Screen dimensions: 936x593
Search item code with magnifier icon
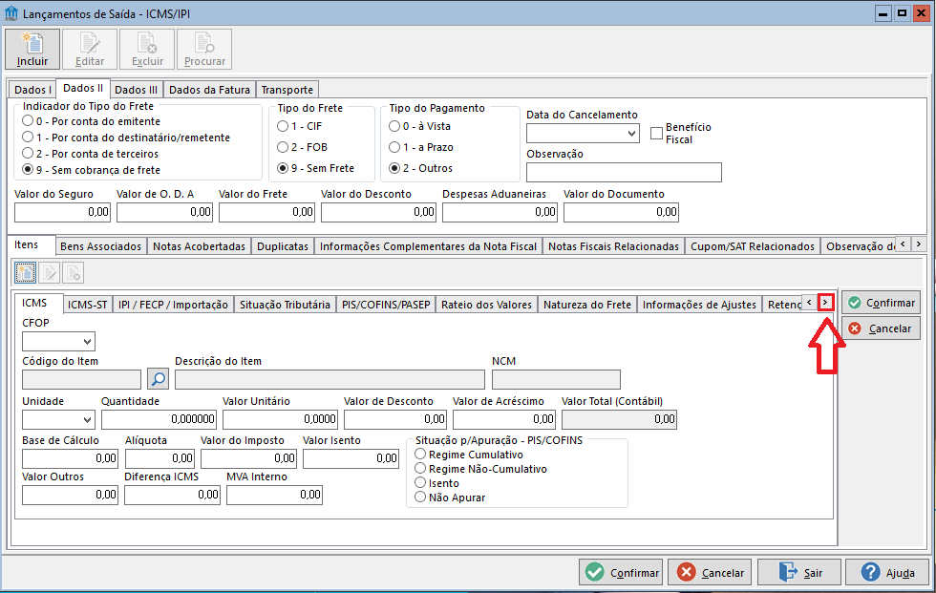pyautogui.click(x=158, y=379)
